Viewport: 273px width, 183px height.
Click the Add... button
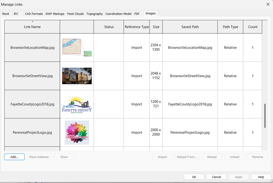(14, 157)
